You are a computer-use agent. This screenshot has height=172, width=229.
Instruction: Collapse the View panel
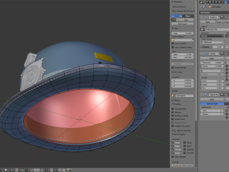(172, 28)
